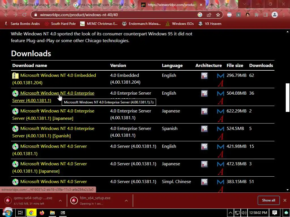Click the Architecture column header
The height and width of the screenshot is (217, 290).
208,66
